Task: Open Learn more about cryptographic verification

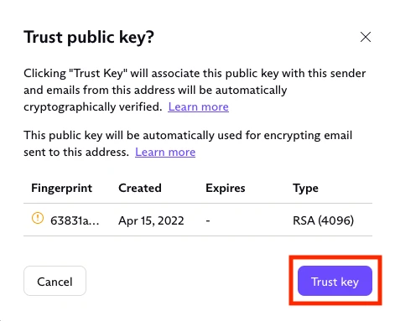Action: (x=198, y=106)
